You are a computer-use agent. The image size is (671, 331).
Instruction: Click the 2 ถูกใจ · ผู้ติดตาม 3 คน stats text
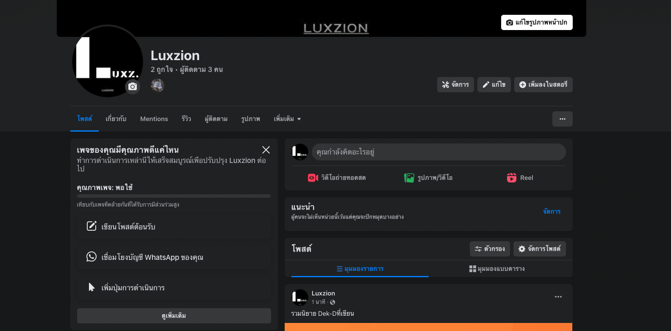click(187, 69)
